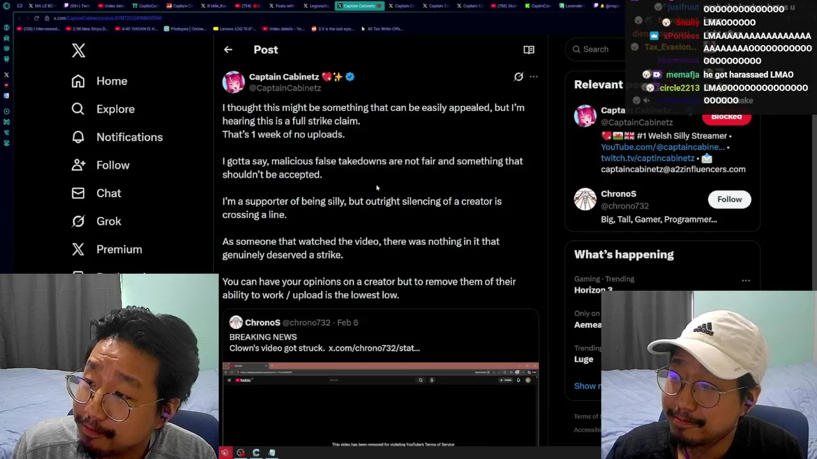This screenshot has height=459, width=817.
Task: Reload the page with the browser refresh button
Action: point(36,18)
